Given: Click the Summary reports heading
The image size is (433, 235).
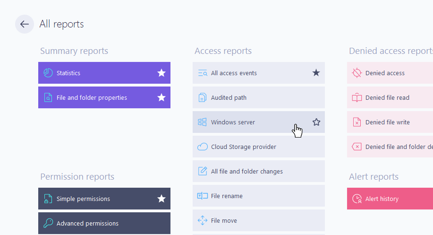Looking at the screenshot, I should (x=74, y=51).
